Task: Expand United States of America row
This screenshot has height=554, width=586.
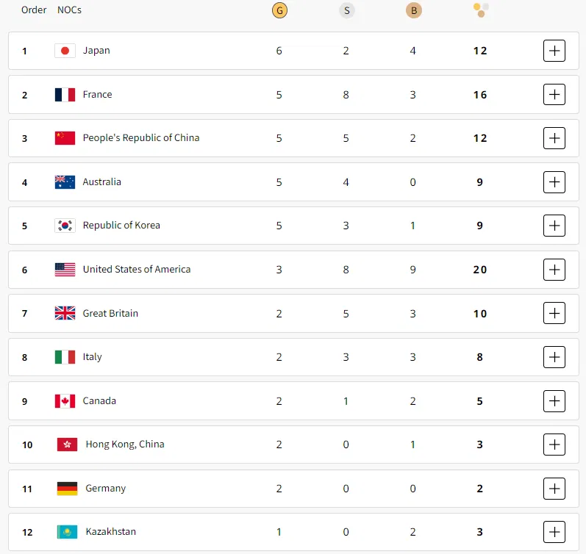Action: pos(554,270)
